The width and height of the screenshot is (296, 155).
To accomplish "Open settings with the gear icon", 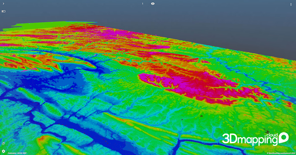I will tap(3, 151).
